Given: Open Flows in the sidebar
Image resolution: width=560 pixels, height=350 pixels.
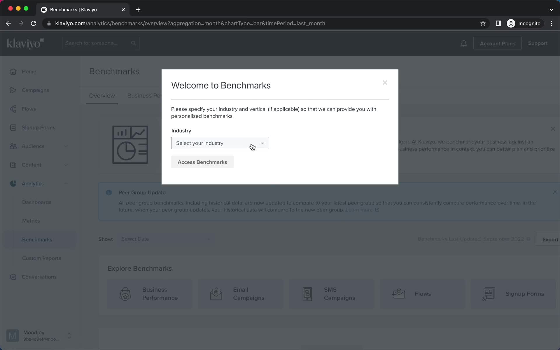Looking at the screenshot, I should (29, 109).
